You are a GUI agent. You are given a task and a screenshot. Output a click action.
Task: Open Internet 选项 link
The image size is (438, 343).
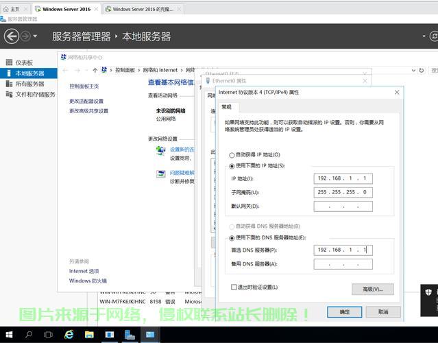[x=84, y=271]
